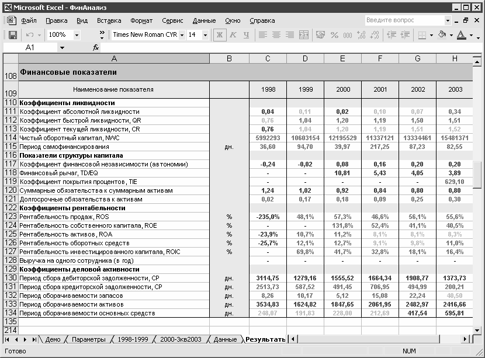Screen dimensions: 485x358
Task: Click the Введите вопрос help box
Action: coord(405,20)
